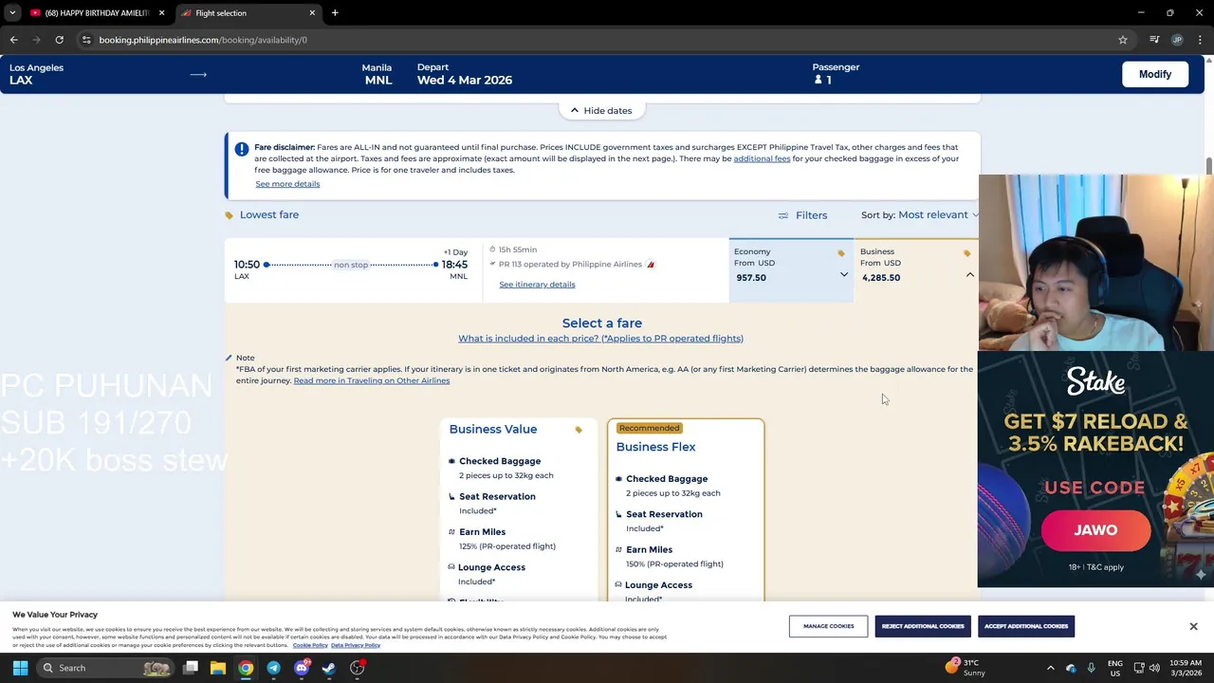Open Telegram from the taskbar

[x=273, y=668]
